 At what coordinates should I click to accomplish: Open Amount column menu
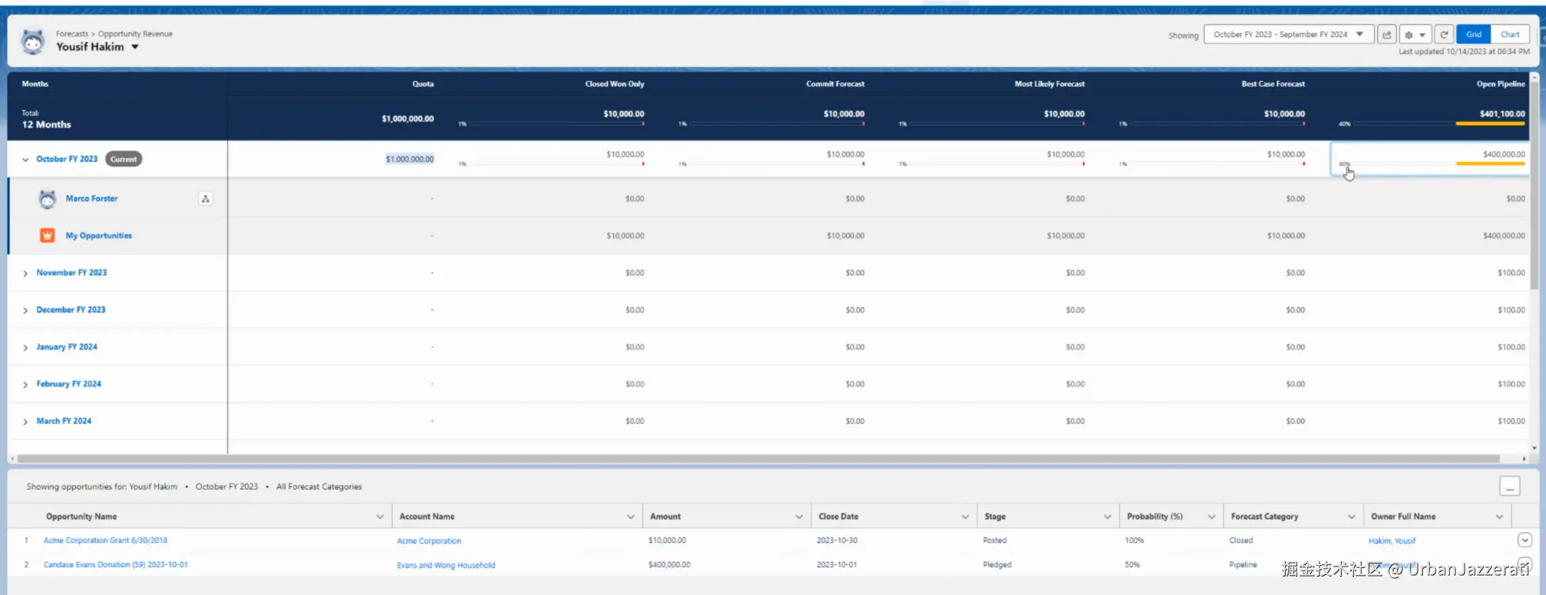799,517
